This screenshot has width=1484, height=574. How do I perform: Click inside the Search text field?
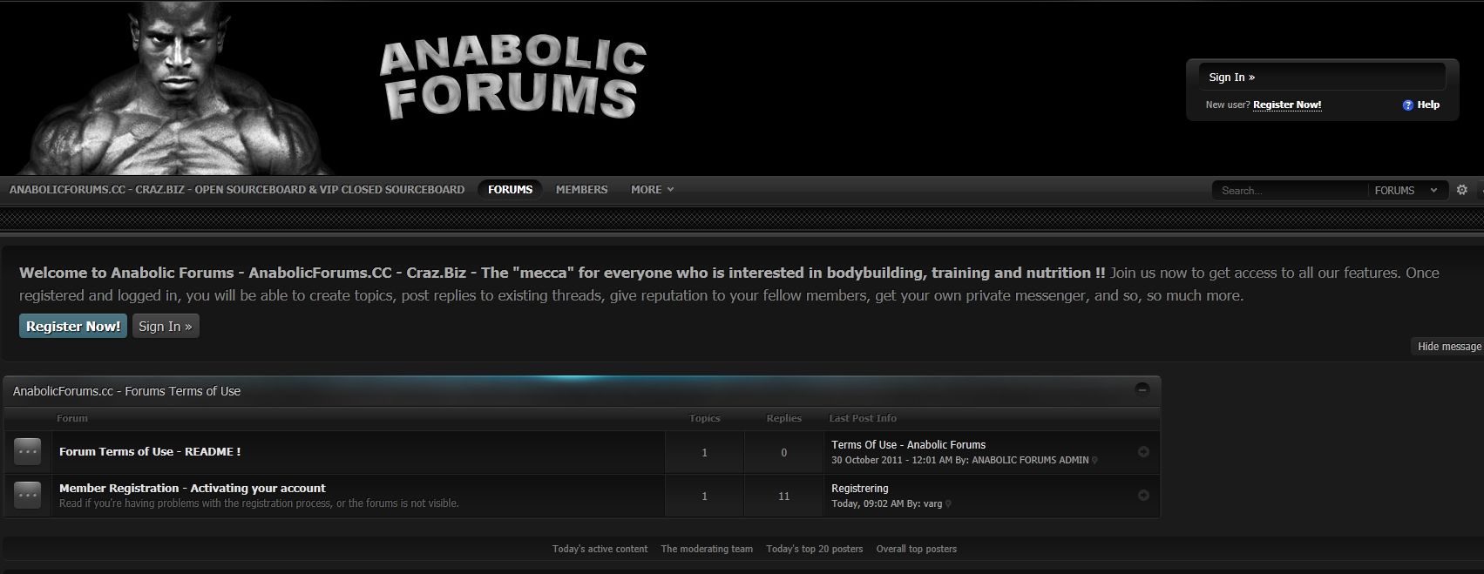tap(1290, 190)
